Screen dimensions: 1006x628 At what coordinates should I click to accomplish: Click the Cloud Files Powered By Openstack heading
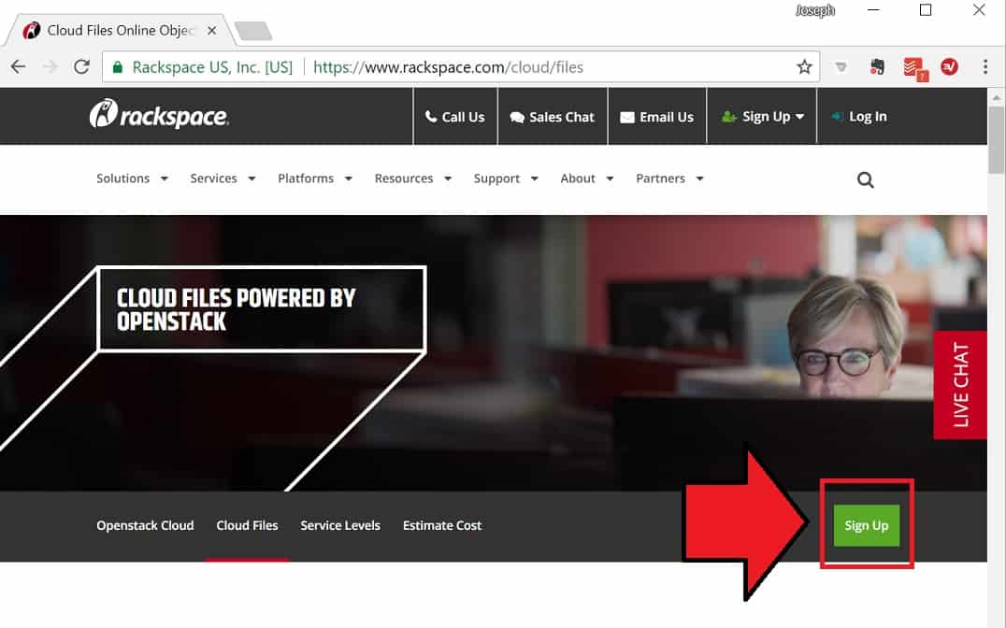click(x=236, y=309)
